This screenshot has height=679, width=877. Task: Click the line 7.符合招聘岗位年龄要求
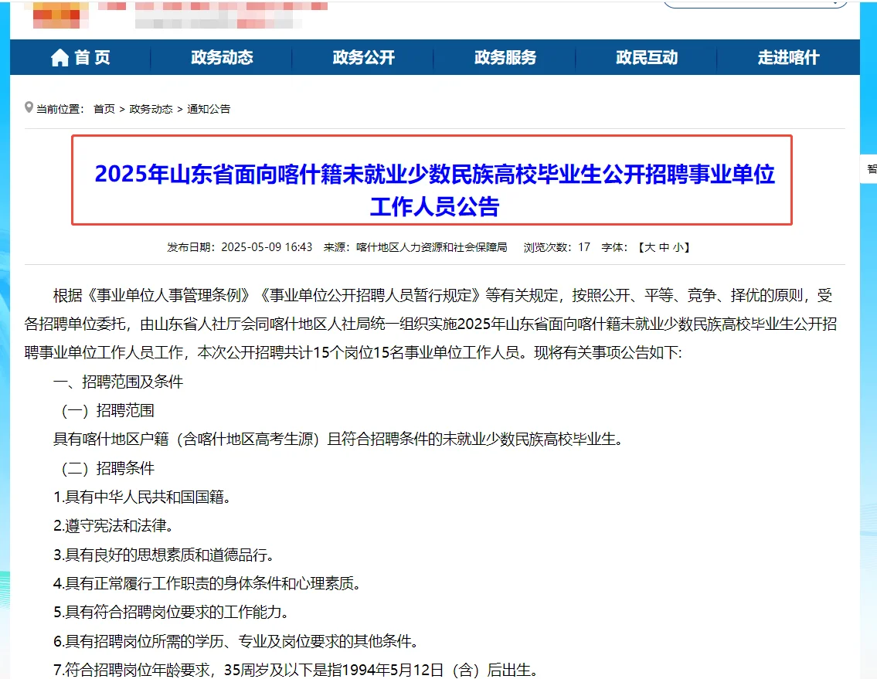pos(295,670)
